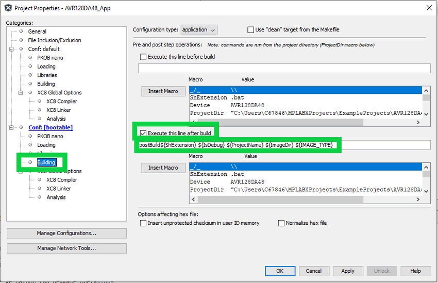Select PKOB nano under Conf: default
Image resolution: width=438 pixels, height=283 pixels.
click(50, 58)
